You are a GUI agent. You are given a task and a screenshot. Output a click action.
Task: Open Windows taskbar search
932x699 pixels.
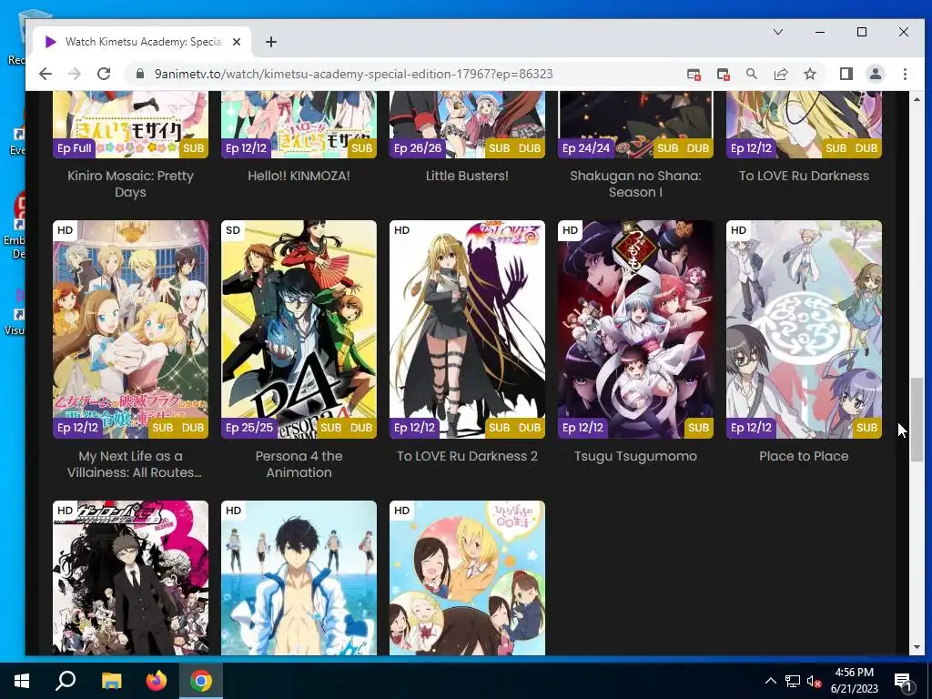tap(66, 681)
